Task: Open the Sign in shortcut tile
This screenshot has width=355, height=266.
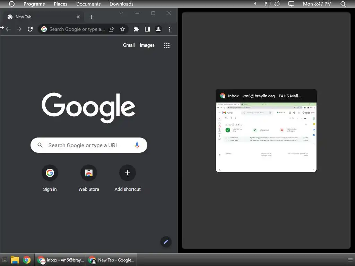Action: [x=50, y=179]
